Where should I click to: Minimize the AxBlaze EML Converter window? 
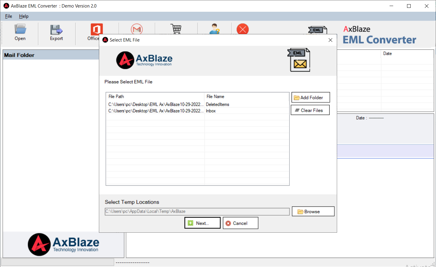(391, 6)
